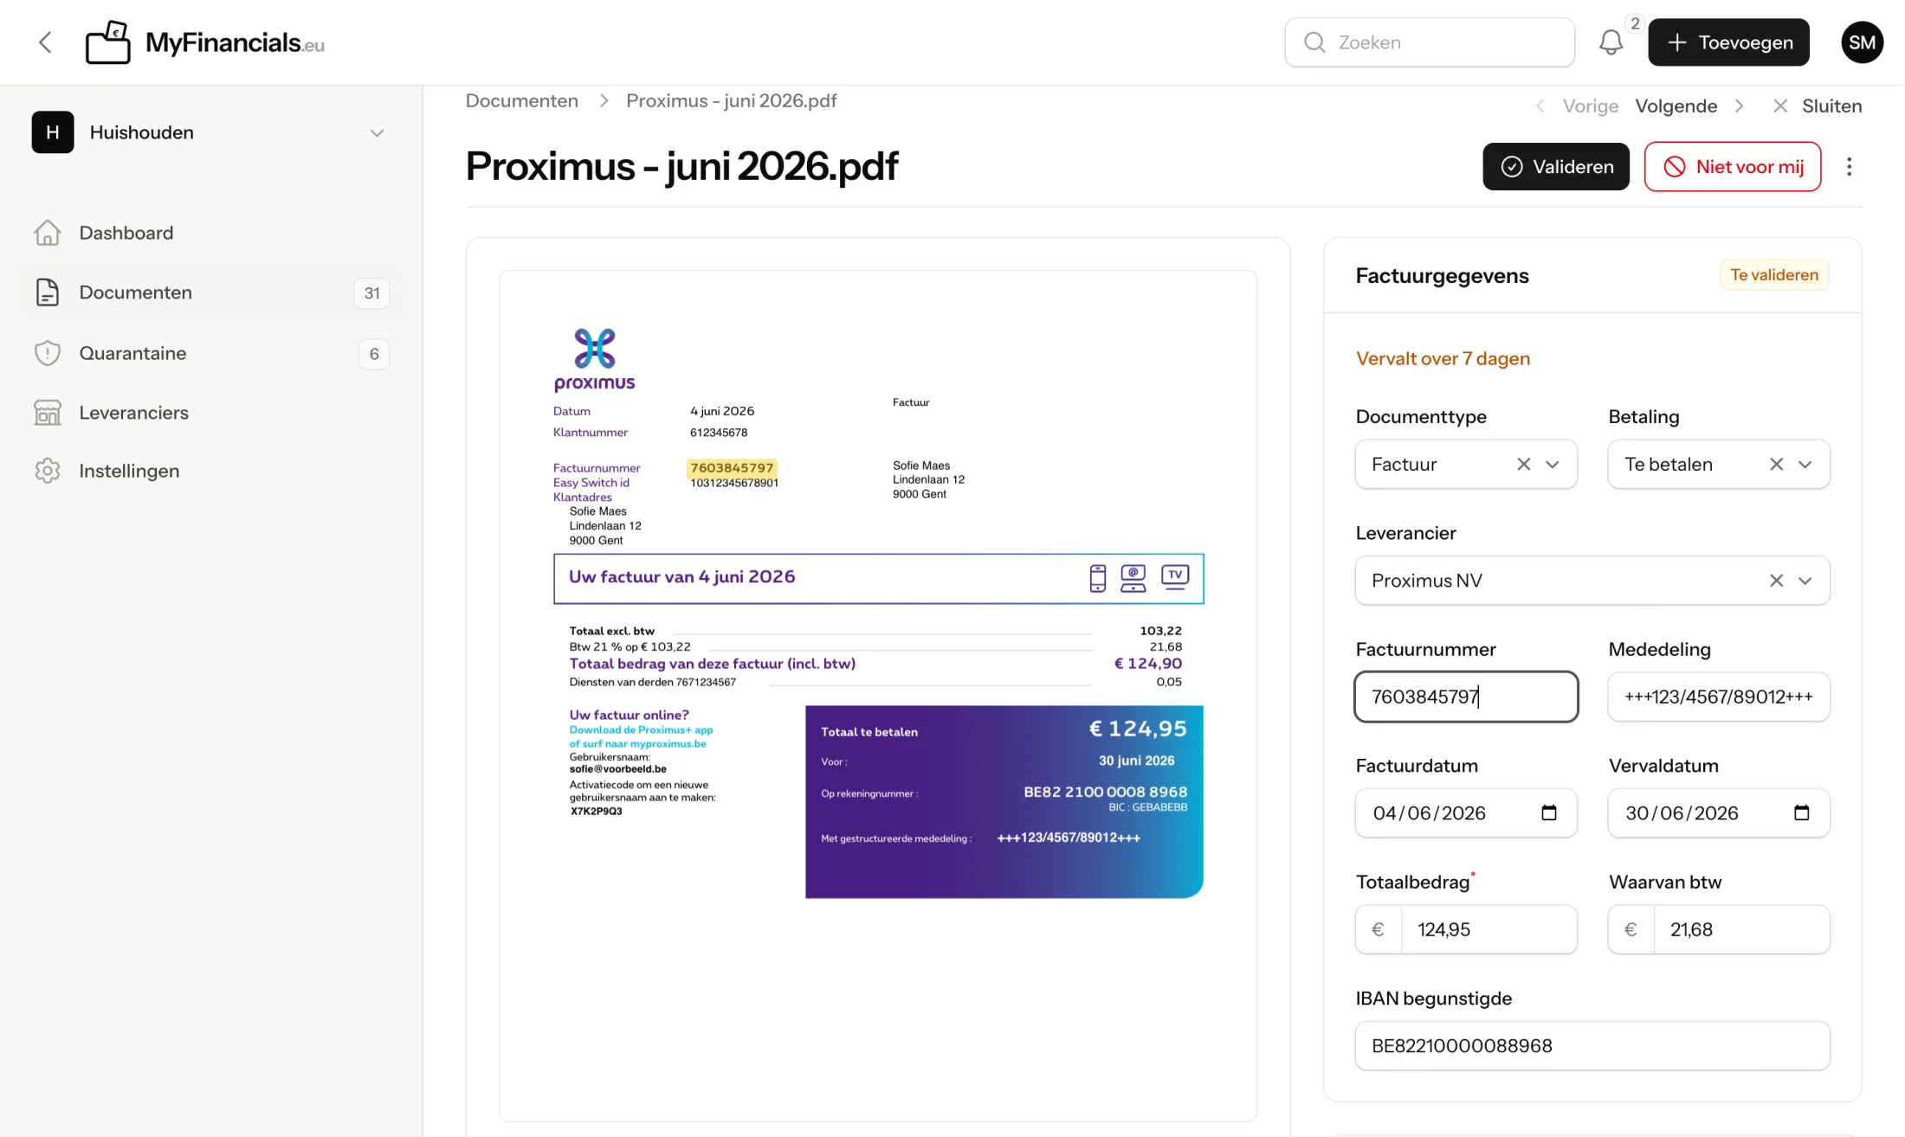Click Proximus logo on invoice

[x=594, y=360]
